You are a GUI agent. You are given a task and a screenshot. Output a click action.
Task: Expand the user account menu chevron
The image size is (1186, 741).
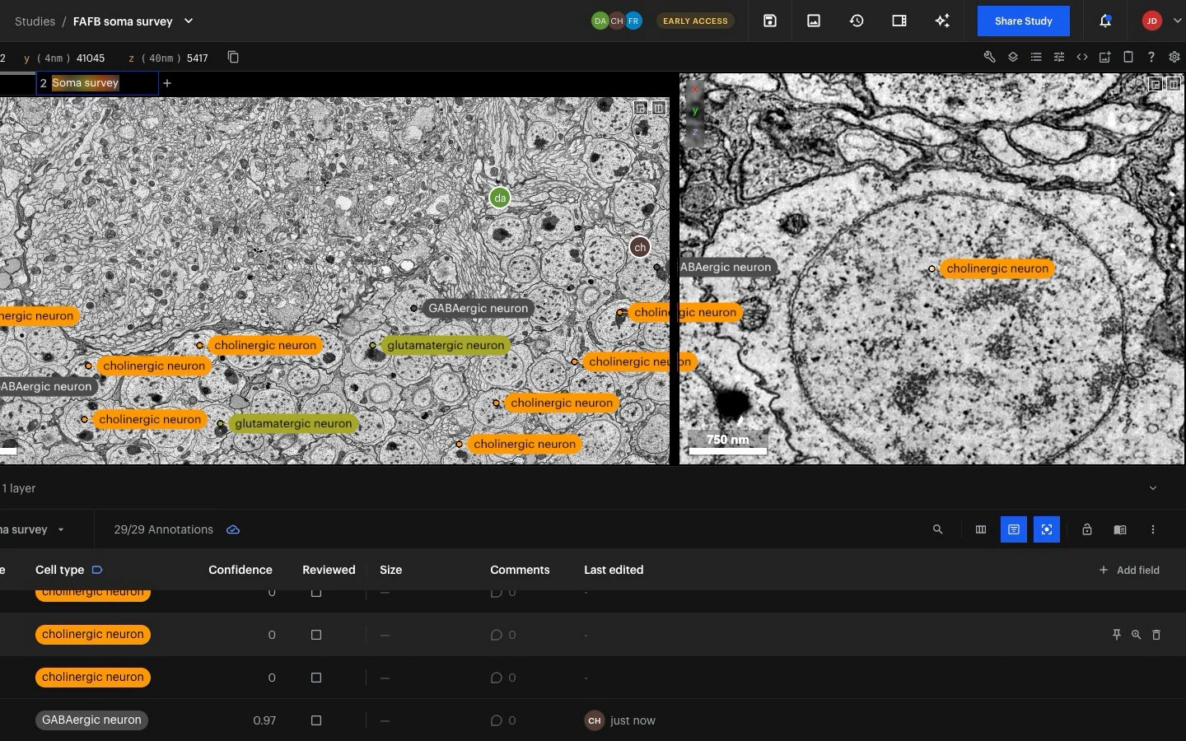[1177, 21]
